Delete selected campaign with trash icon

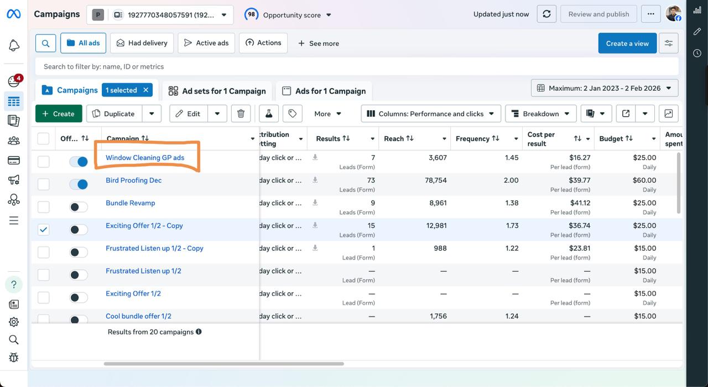tap(241, 113)
